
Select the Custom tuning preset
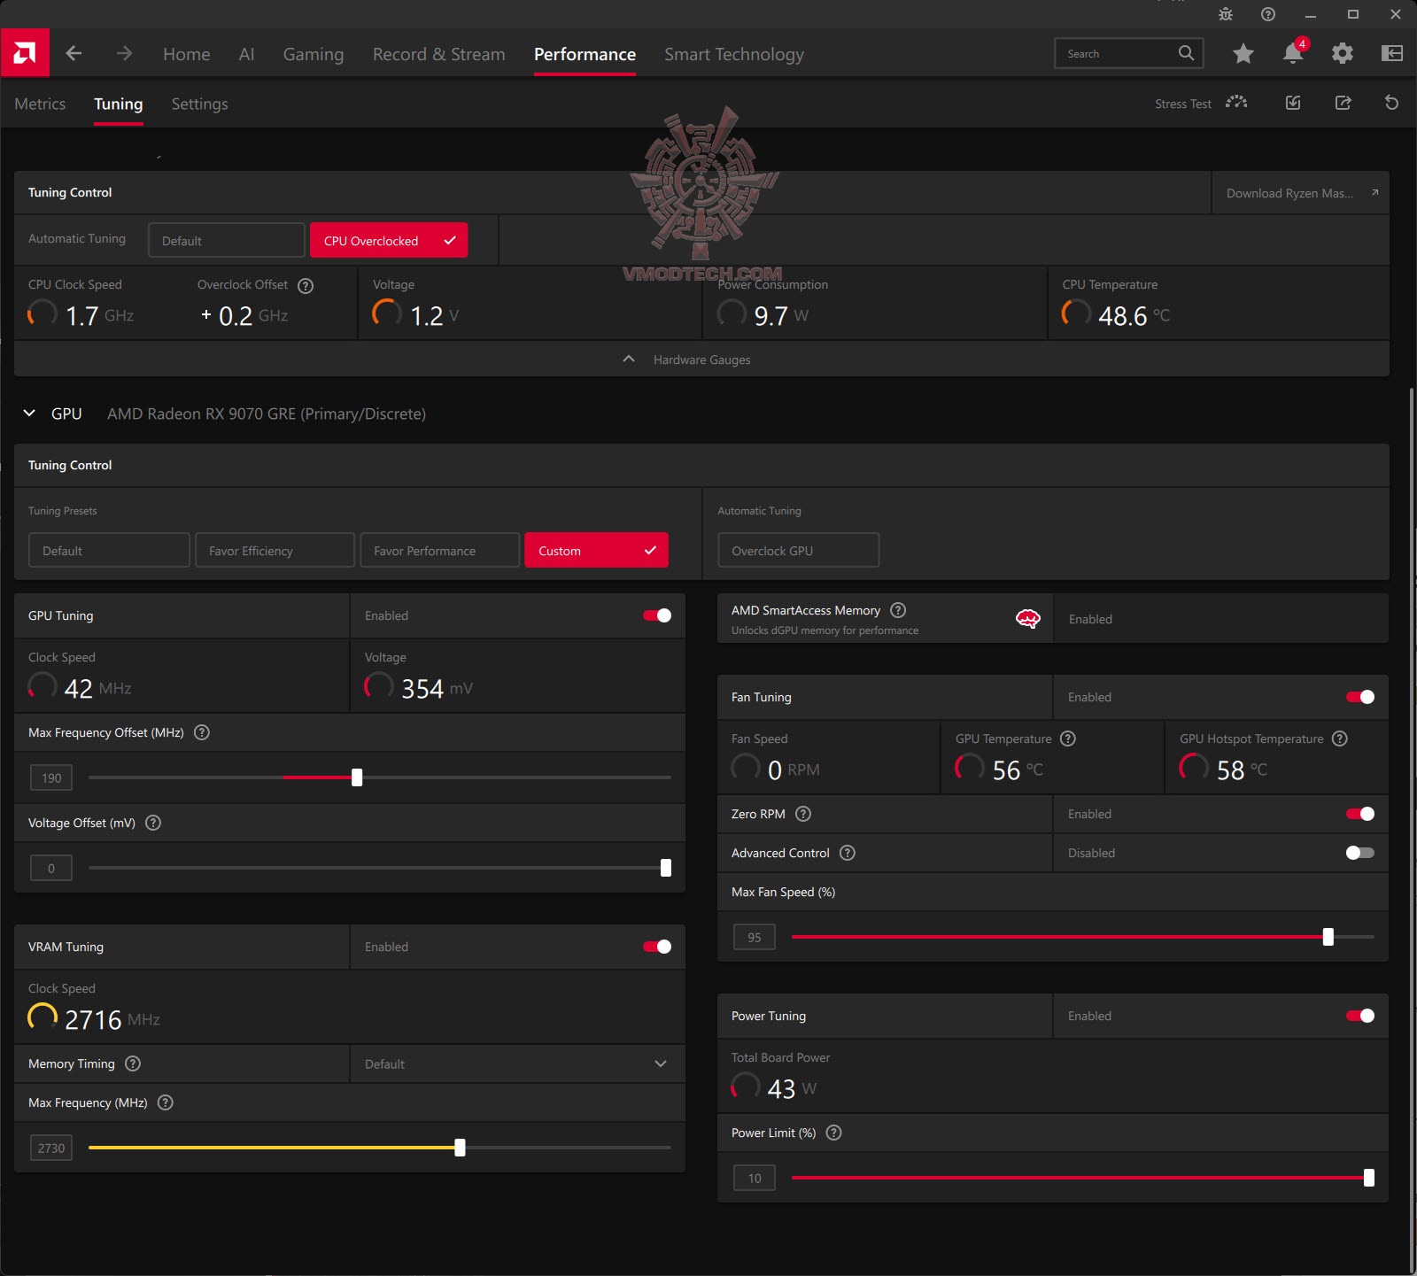596,550
